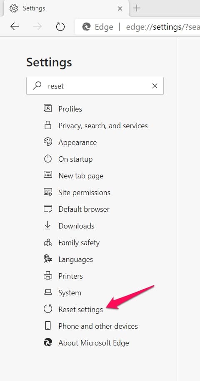Click the Downloads arrow icon

click(x=48, y=226)
